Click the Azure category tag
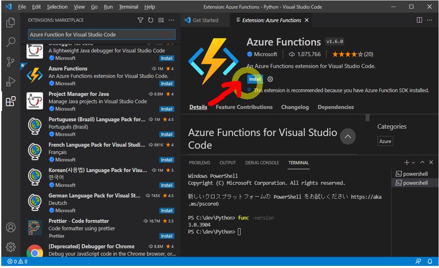Image resolution: width=439 pixels, height=268 pixels. click(385, 141)
